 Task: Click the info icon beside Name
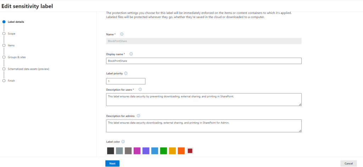click(x=122, y=34)
